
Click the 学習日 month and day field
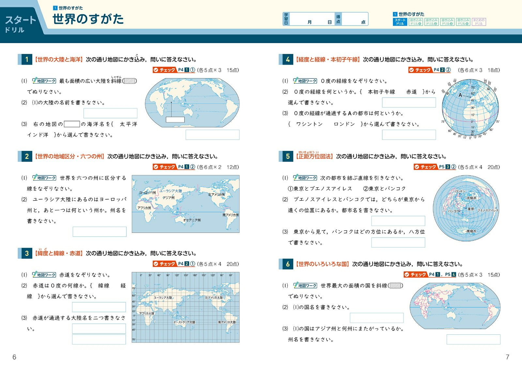point(312,19)
